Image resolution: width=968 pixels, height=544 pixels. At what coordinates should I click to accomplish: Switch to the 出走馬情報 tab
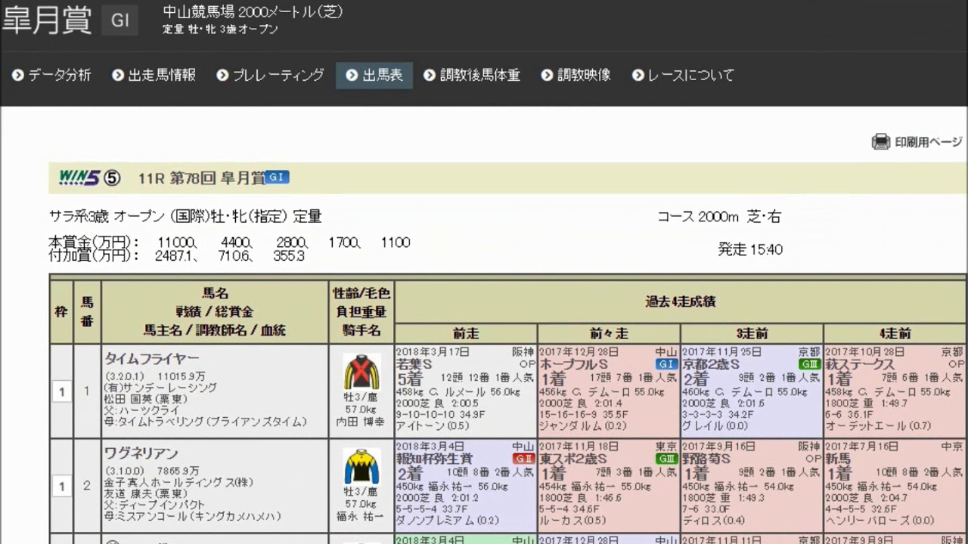tap(154, 76)
